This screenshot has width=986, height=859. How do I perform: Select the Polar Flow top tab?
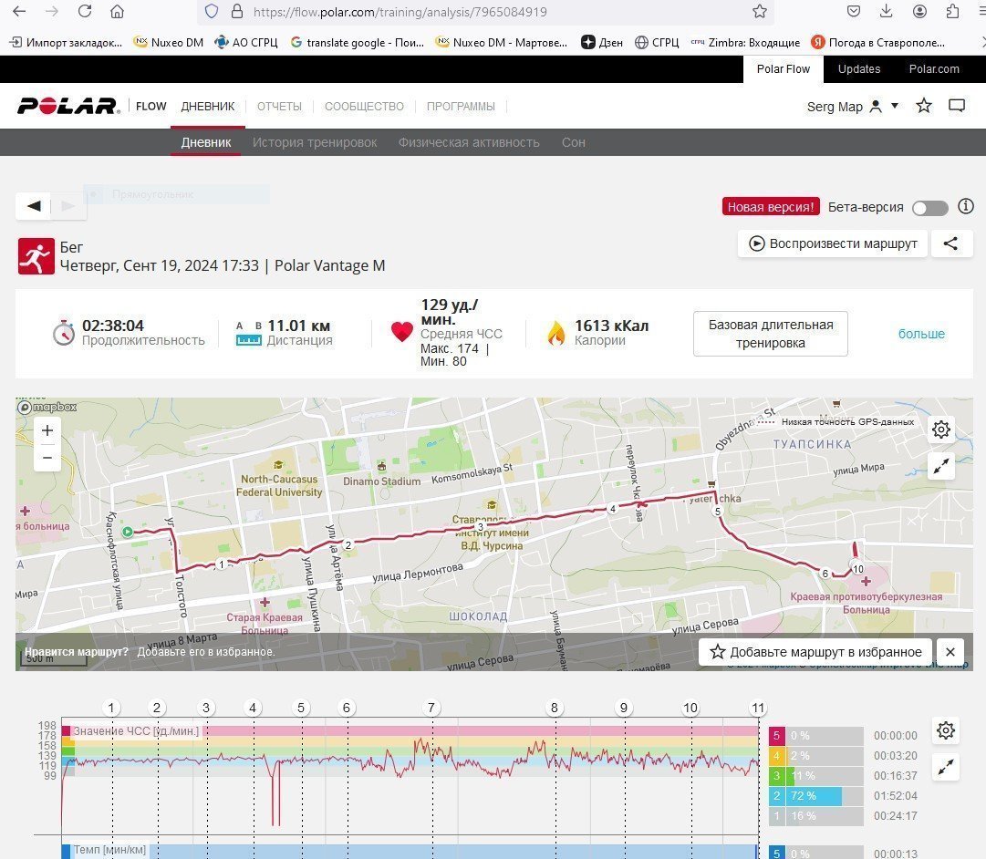pyautogui.click(x=783, y=69)
